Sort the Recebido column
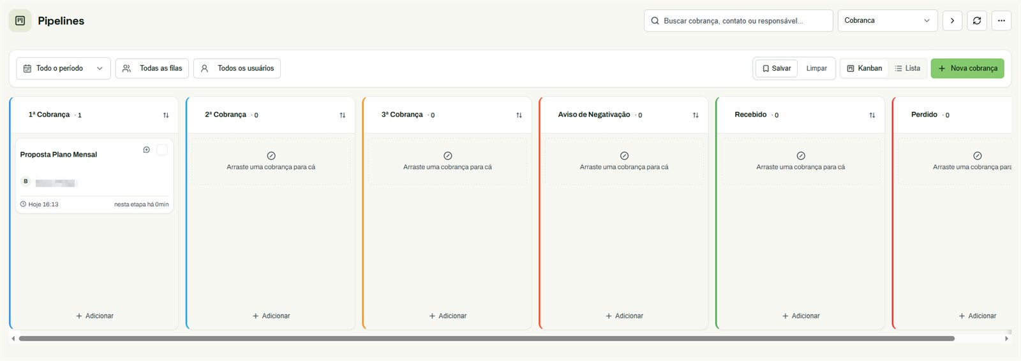The height and width of the screenshot is (361, 1021). (872, 115)
